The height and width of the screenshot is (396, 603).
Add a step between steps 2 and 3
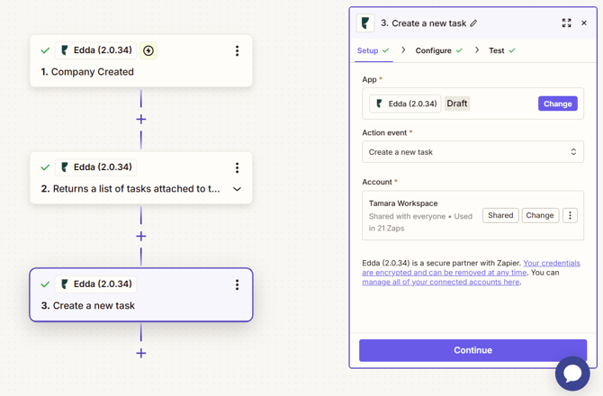pos(141,236)
